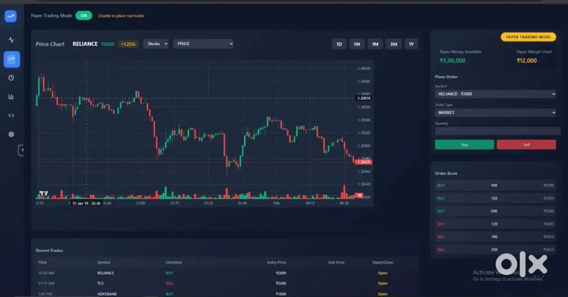Screen dimensions: 568x297
Task: Open the Order Type dropdown showing MARKET
Action: point(495,112)
